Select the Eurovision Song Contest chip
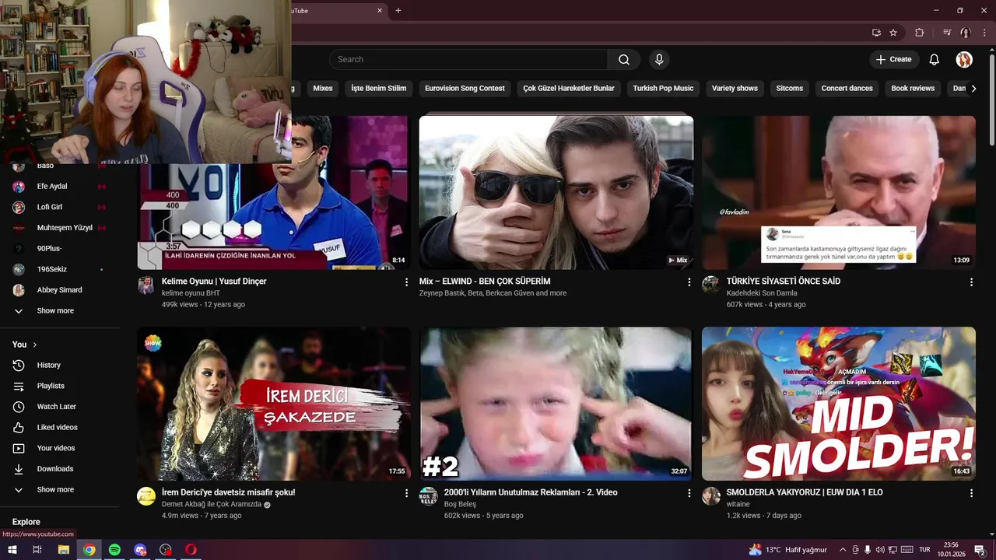Viewport: 996px width, 560px height. pos(465,89)
